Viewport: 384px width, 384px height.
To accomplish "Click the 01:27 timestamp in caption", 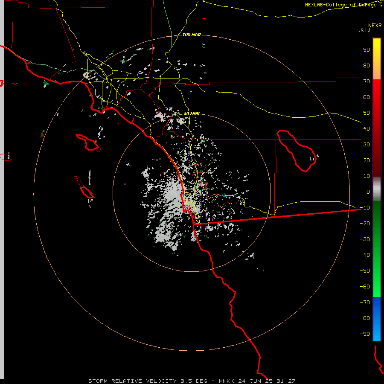I will (286, 381).
